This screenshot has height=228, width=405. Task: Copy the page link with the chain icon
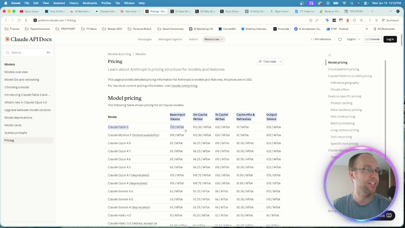317,20
